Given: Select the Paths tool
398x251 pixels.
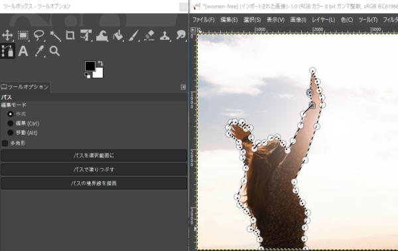Looking at the screenshot, I should (x=7, y=51).
